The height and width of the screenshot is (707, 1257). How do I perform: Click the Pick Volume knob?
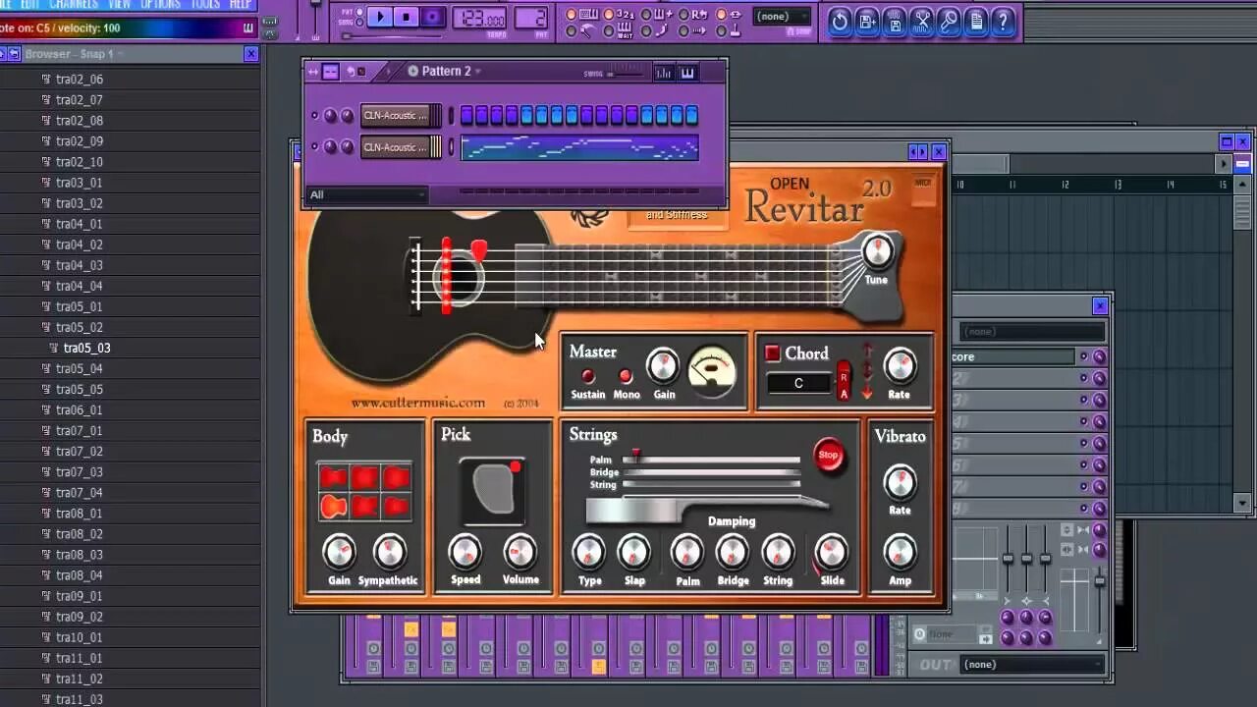point(519,553)
